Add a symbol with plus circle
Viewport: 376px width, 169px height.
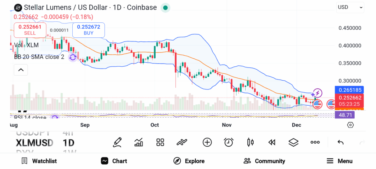(x=207, y=142)
